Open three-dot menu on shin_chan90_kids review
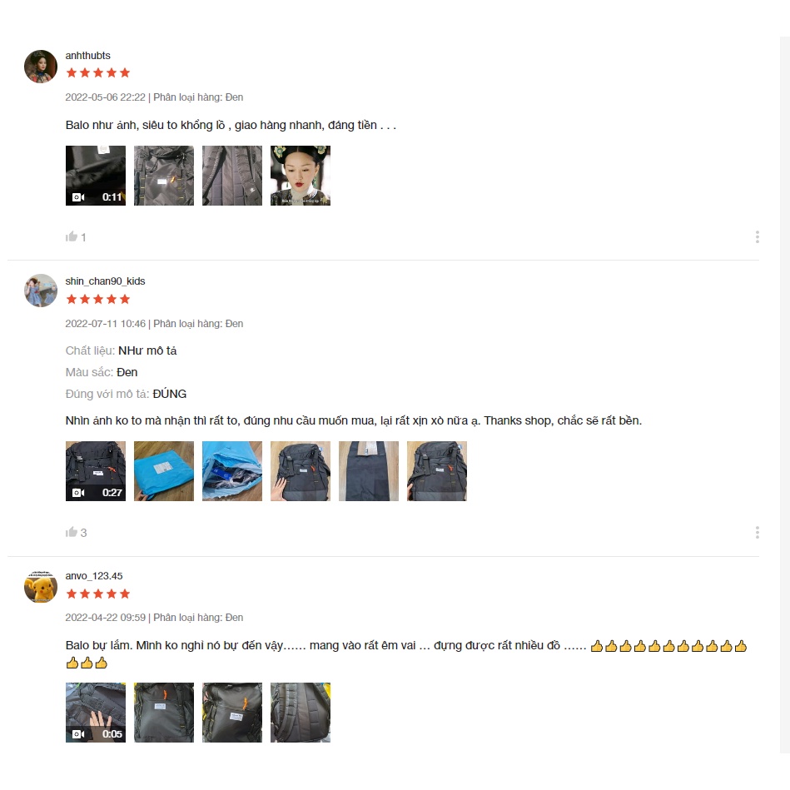Viewport: 790px width, 790px height. 758,533
